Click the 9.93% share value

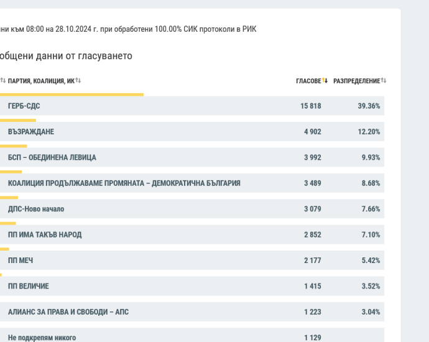(371, 157)
